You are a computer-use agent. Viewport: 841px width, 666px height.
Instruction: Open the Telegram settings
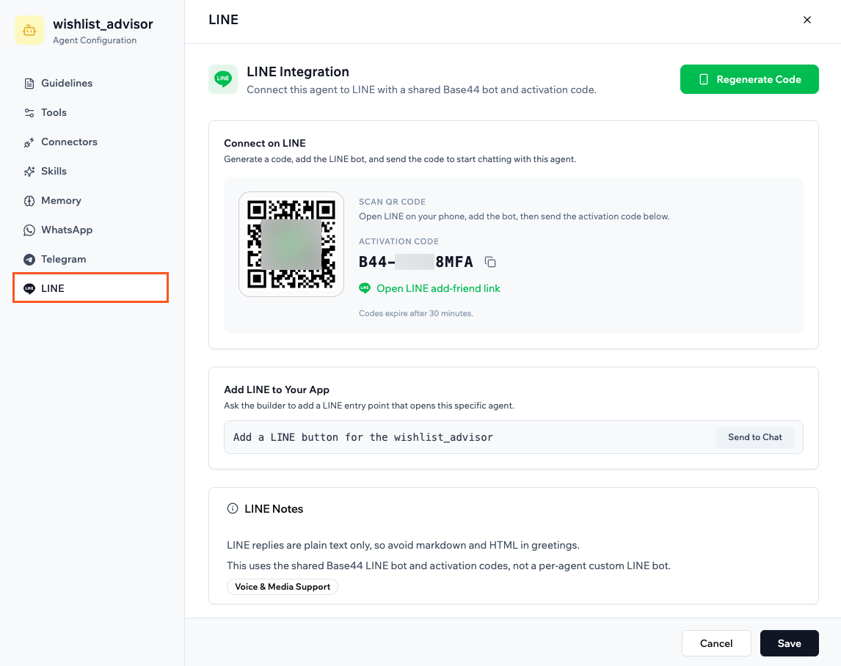coord(91,259)
